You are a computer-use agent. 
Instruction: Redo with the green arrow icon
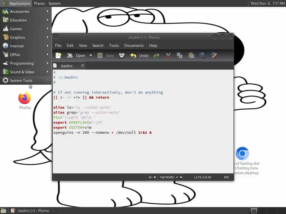[156, 55]
